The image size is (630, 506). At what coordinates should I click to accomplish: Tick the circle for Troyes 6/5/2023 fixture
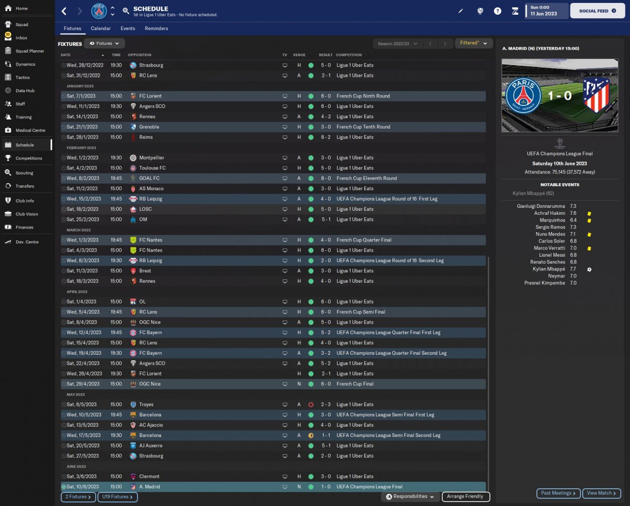(63, 405)
